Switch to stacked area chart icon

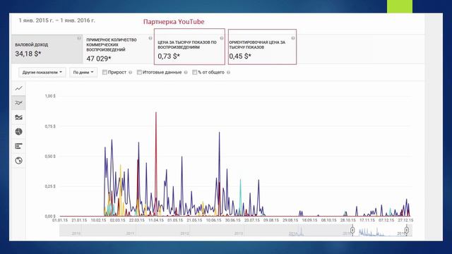click(18, 117)
